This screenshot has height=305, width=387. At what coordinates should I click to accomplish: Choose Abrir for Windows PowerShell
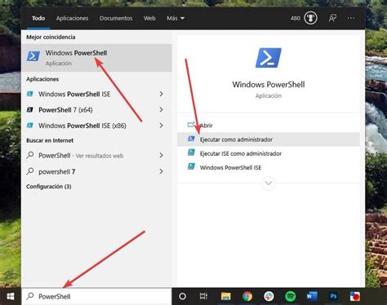(269, 126)
